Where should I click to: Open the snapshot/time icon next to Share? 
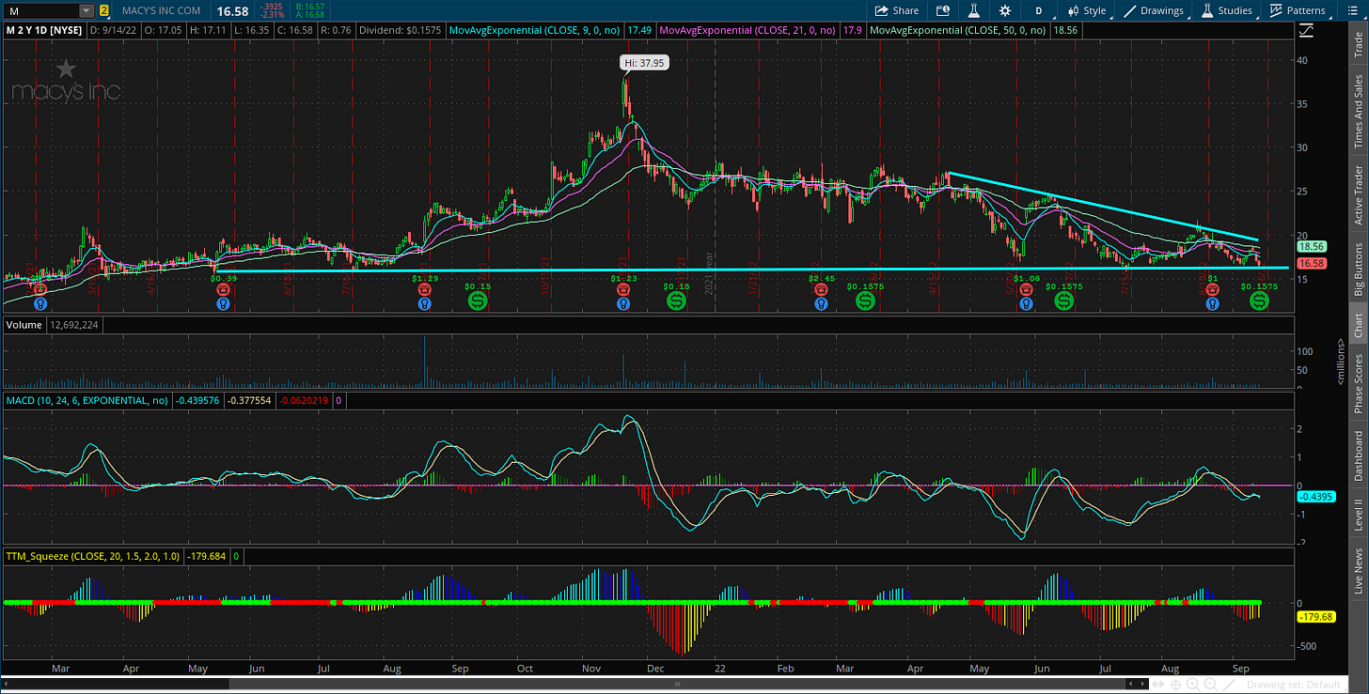(x=943, y=10)
